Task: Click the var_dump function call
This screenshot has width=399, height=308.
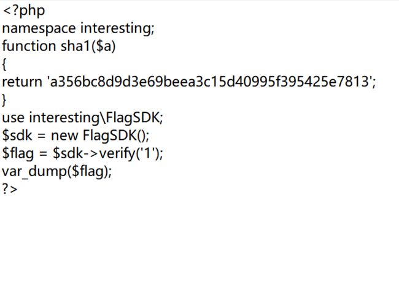Action: pos(34,171)
